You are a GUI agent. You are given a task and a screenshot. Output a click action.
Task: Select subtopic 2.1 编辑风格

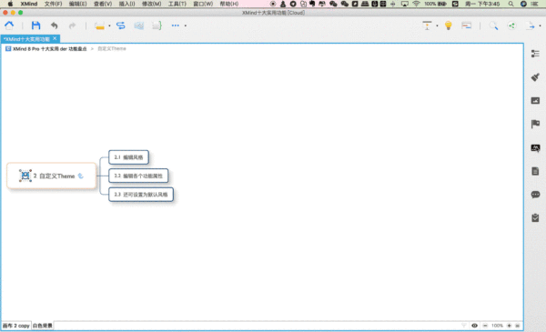[x=128, y=157]
